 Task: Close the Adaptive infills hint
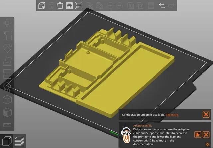click(206, 135)
